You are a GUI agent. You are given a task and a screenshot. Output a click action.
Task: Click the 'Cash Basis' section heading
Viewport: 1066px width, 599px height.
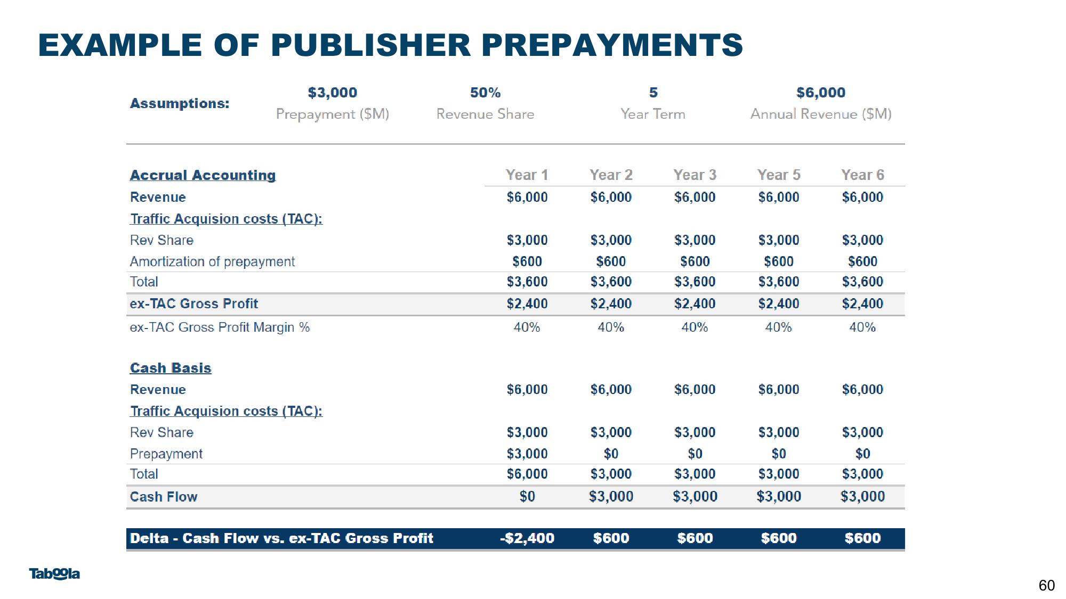[x=171, y=368]
